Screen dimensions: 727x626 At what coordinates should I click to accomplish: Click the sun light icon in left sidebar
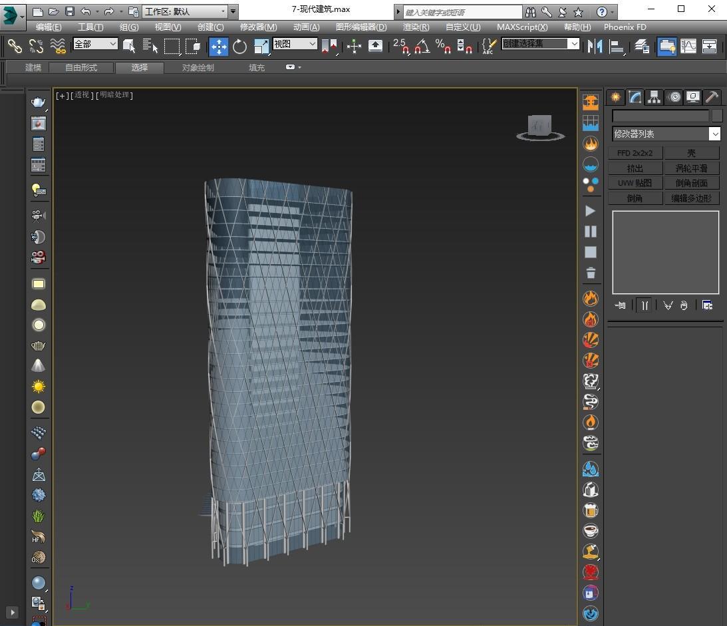click(39, 387)
